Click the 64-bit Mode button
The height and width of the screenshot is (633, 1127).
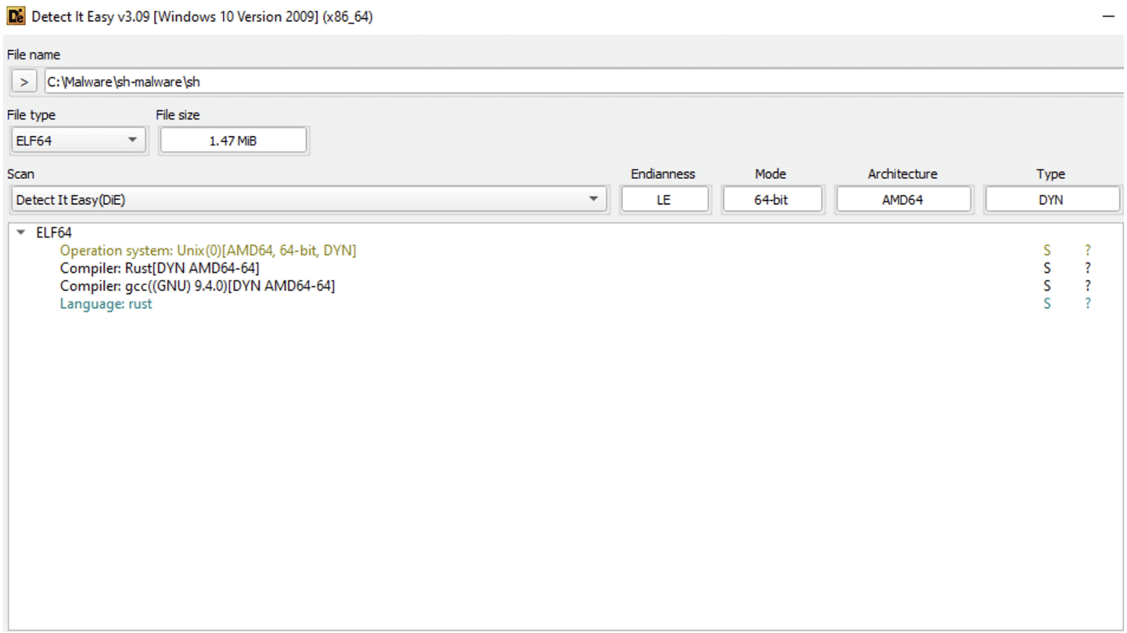pyautogui.click(x=772, y=199)
